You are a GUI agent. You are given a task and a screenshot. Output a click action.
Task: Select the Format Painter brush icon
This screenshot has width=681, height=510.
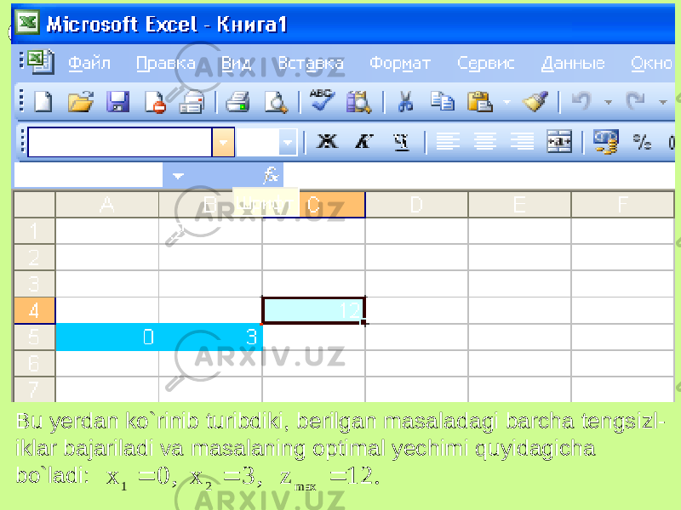(x=535, y=102)
